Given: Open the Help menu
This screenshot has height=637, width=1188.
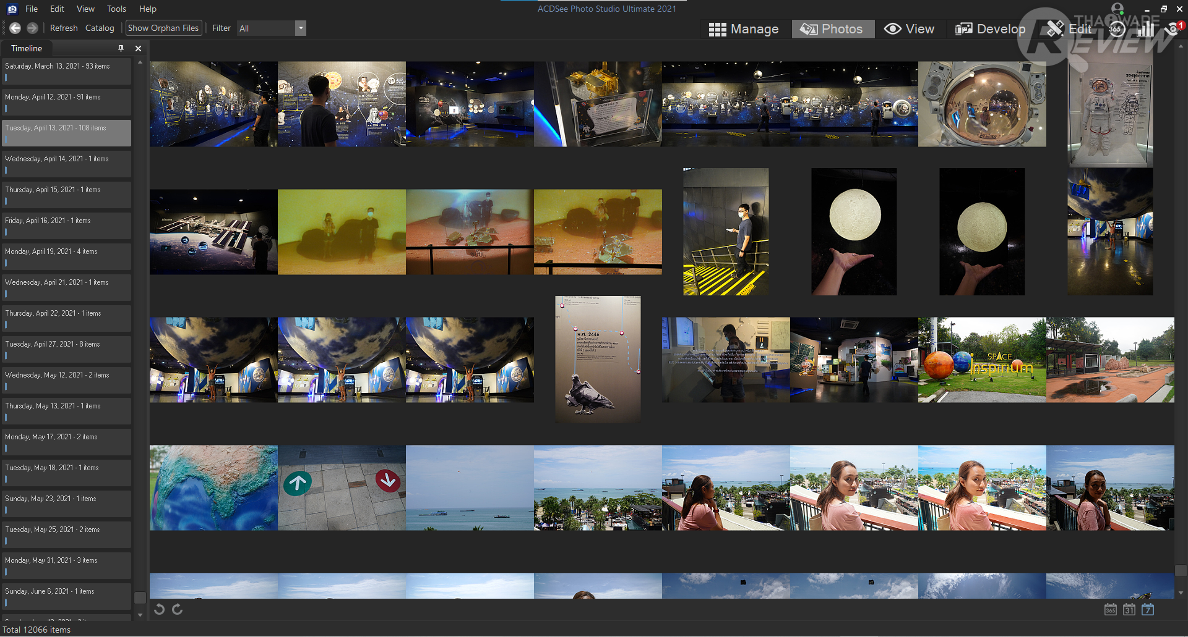Looking at the screenshot, I should 148,9.
